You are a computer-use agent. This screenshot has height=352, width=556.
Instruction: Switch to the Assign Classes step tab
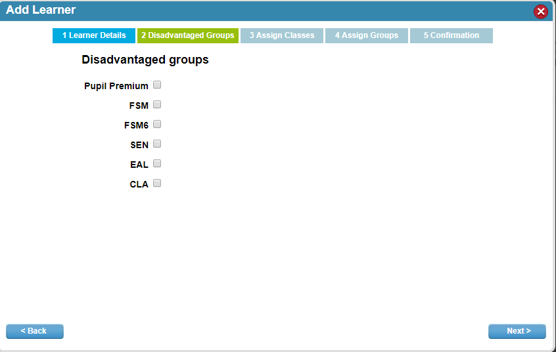pos(281,35)
